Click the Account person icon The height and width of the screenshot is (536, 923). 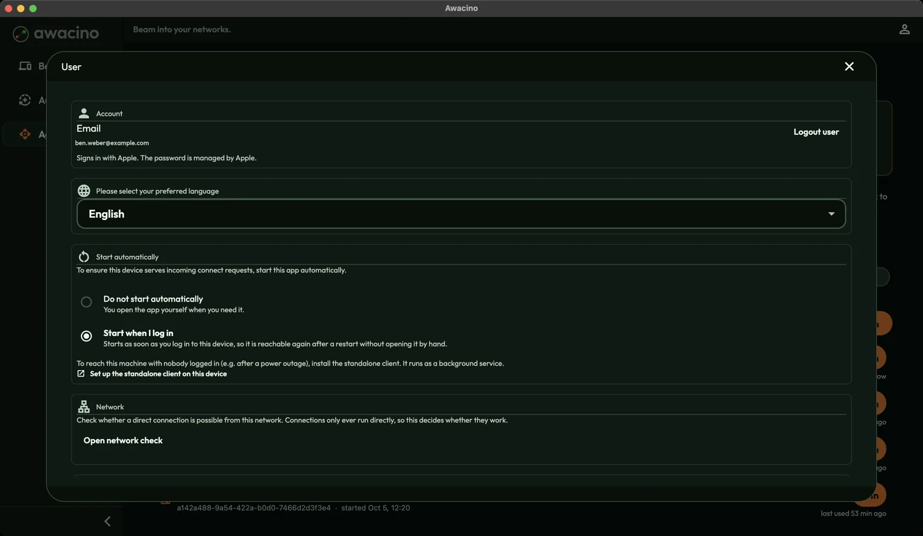pyautogui.click(x=84, y=114)
